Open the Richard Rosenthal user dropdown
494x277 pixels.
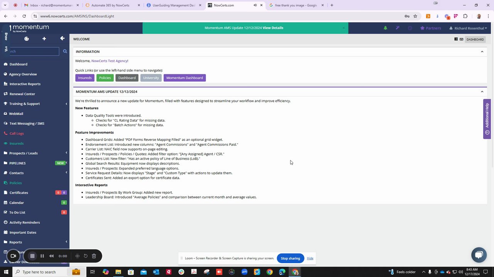pyautogui.click(x=468, y=28)
